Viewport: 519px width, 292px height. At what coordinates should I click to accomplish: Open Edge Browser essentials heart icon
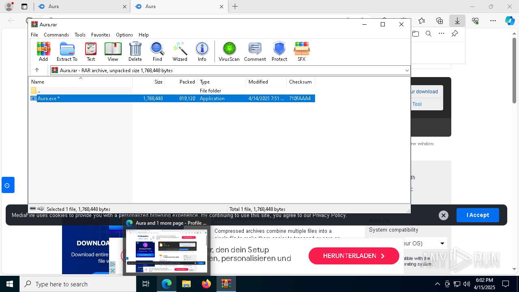click(x=475, y=21)
